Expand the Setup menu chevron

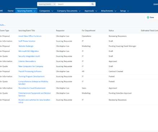coord(128,11)
